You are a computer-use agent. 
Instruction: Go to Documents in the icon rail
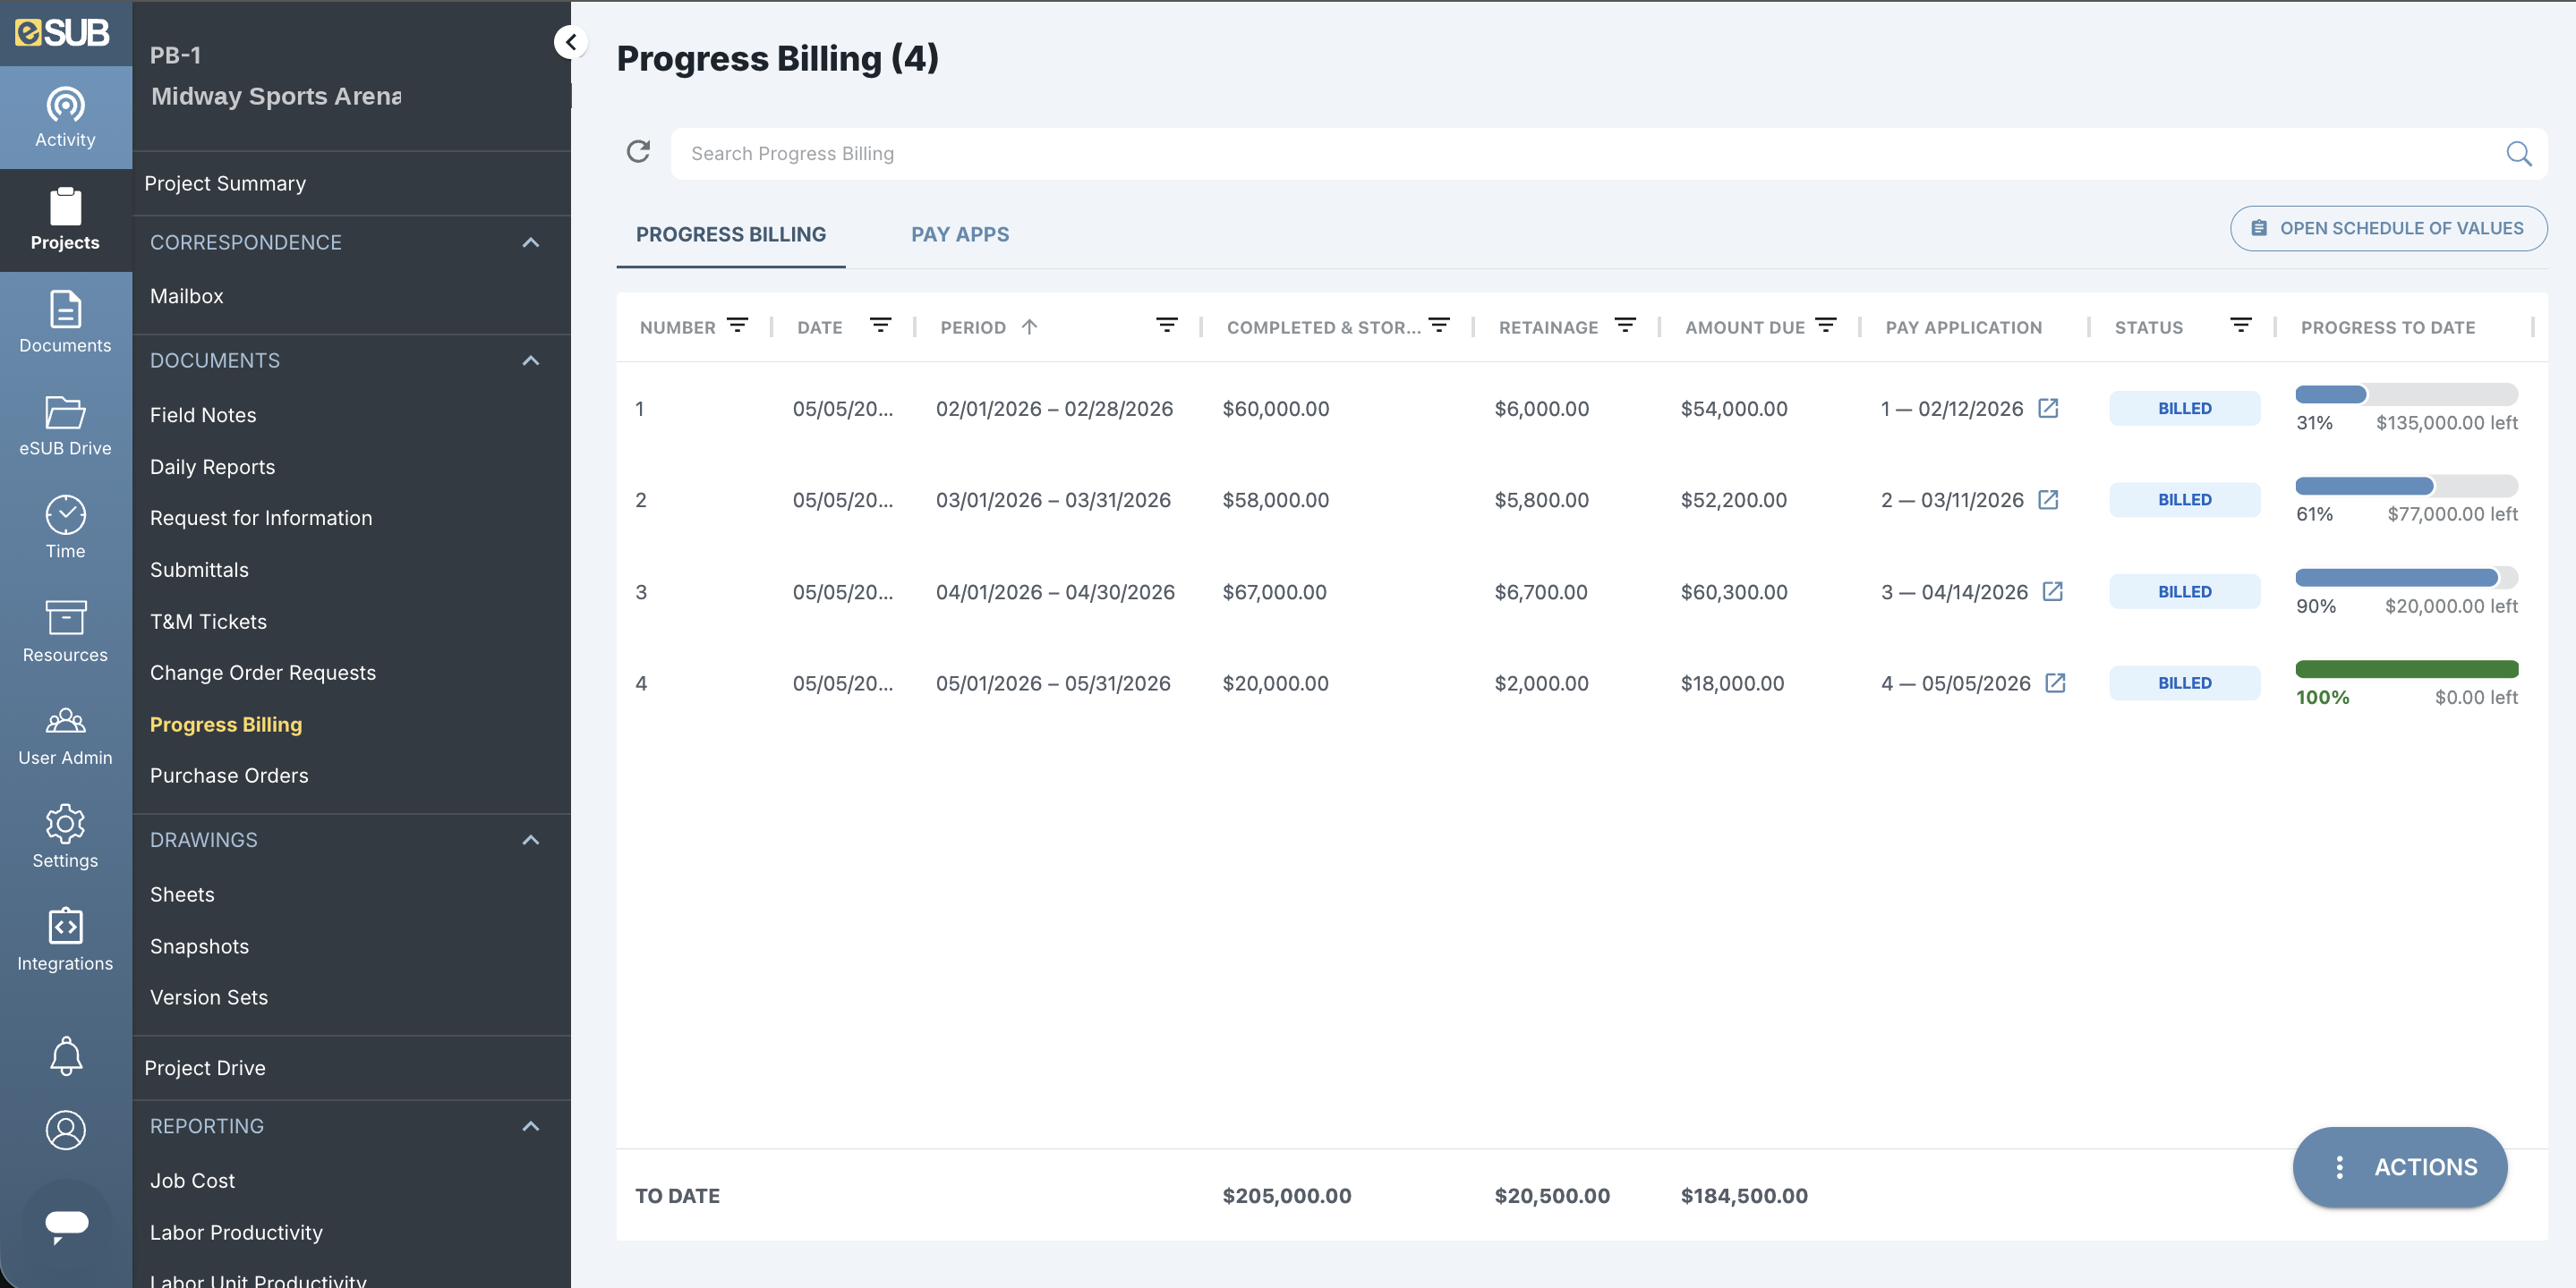coord(65,322)
